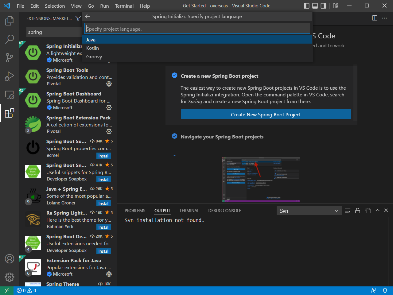Toggle the primary side bar layout icon
393x295 pixels.
306,6
